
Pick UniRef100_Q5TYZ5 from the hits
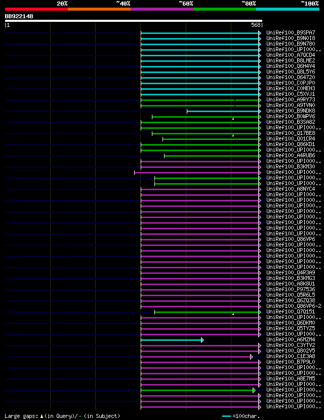[291, 328]
